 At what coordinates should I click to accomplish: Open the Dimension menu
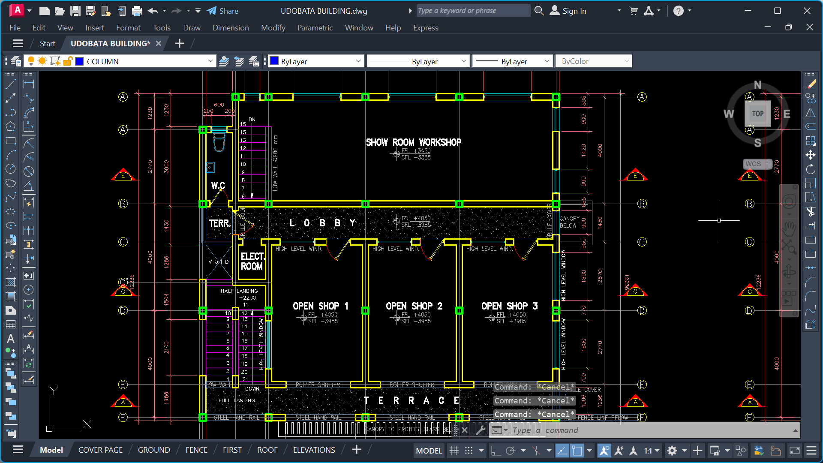point(231,27)
